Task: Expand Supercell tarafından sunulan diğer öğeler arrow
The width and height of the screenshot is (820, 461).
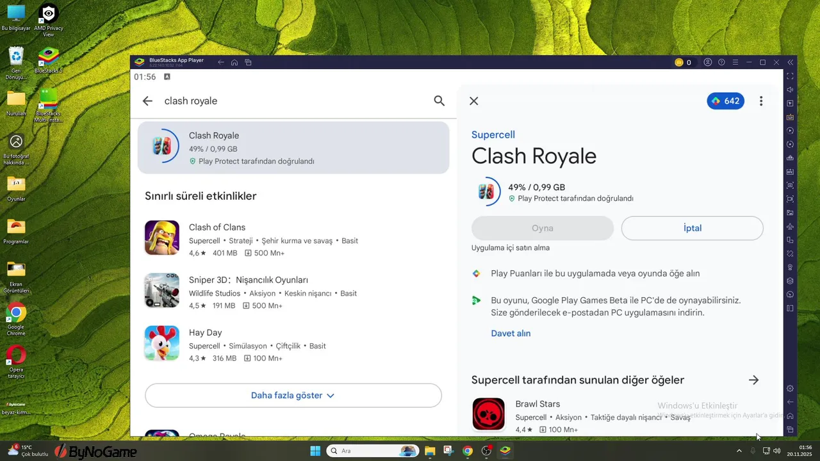Action: pyautogui.click(x=754, y=380)
